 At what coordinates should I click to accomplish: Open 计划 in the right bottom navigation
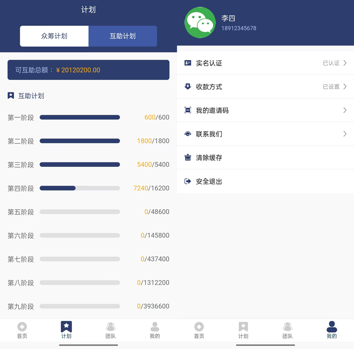(243, 330)
